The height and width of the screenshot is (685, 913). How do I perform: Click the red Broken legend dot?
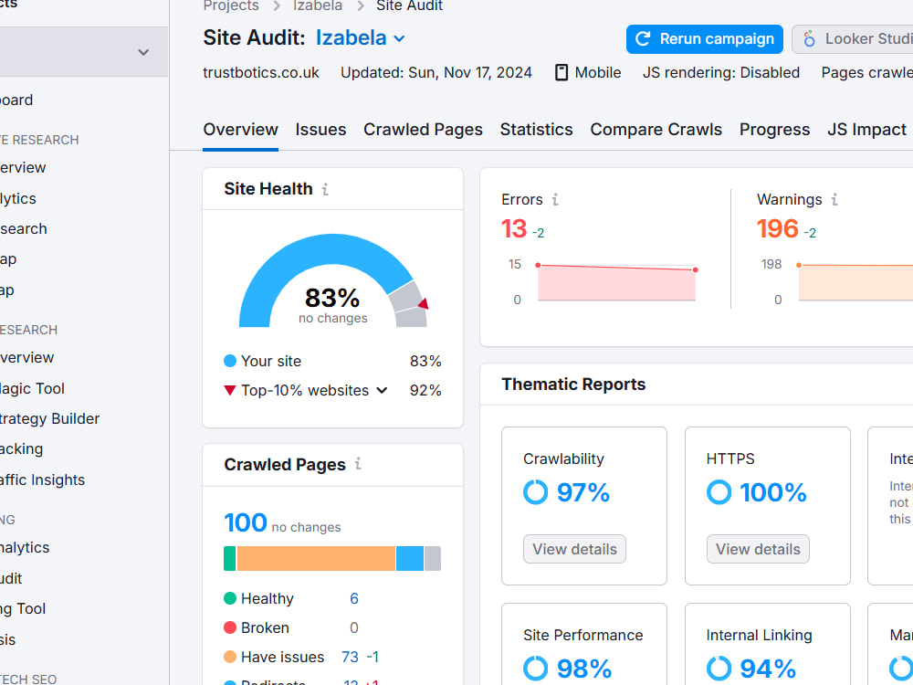230,627
